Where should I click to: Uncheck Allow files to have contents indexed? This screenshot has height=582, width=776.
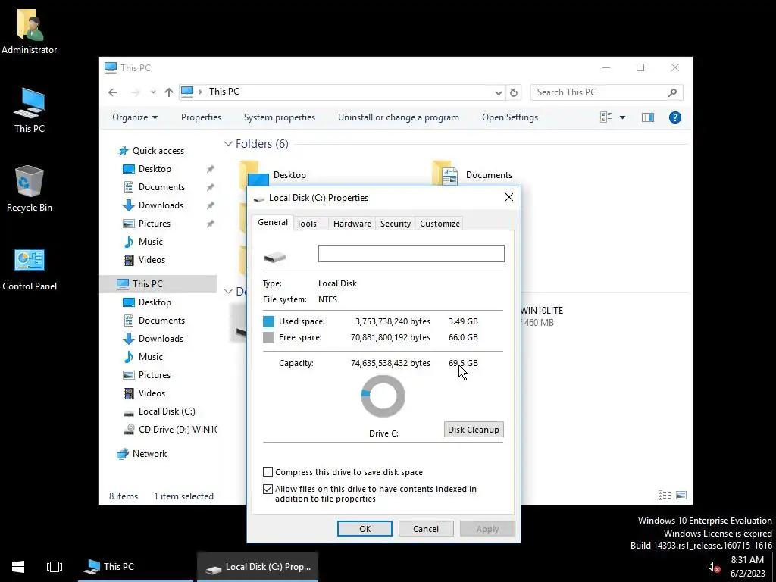click(x=268, y=489)
